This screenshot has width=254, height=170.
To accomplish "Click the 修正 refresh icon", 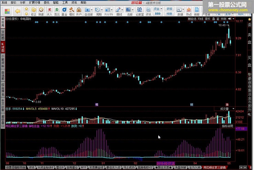I will click(34, 10).
